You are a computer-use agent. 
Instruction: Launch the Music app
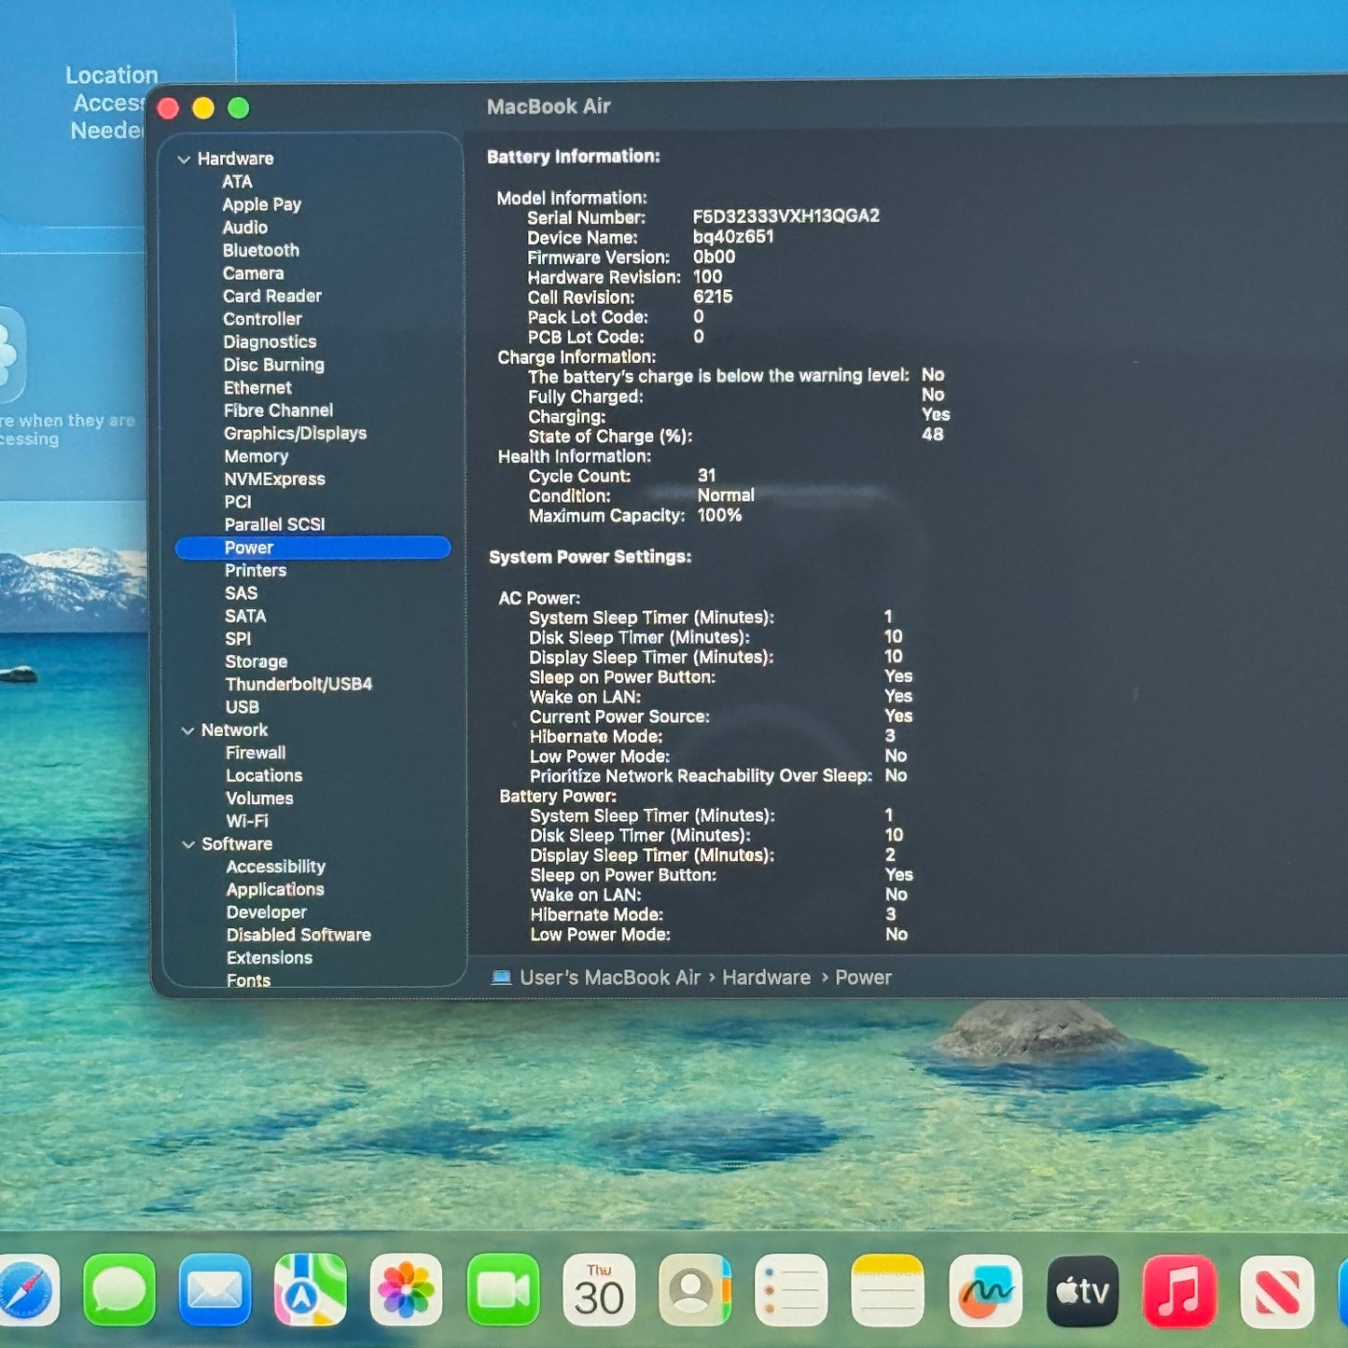[x=1179, y=1291]
